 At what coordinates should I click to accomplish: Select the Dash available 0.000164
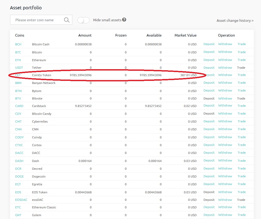point(155,161)
